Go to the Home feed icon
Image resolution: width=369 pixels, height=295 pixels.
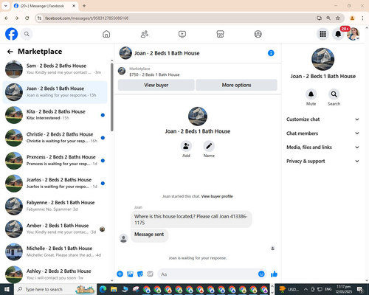click(x=106, y=34)
